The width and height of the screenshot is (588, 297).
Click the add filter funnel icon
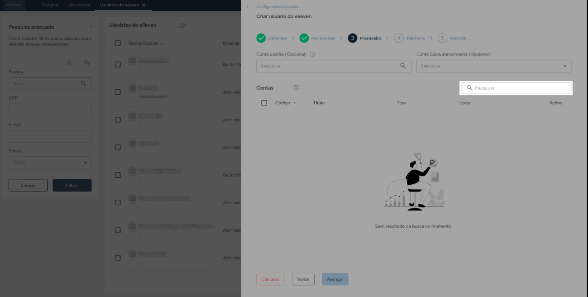(x=86, y=63)
